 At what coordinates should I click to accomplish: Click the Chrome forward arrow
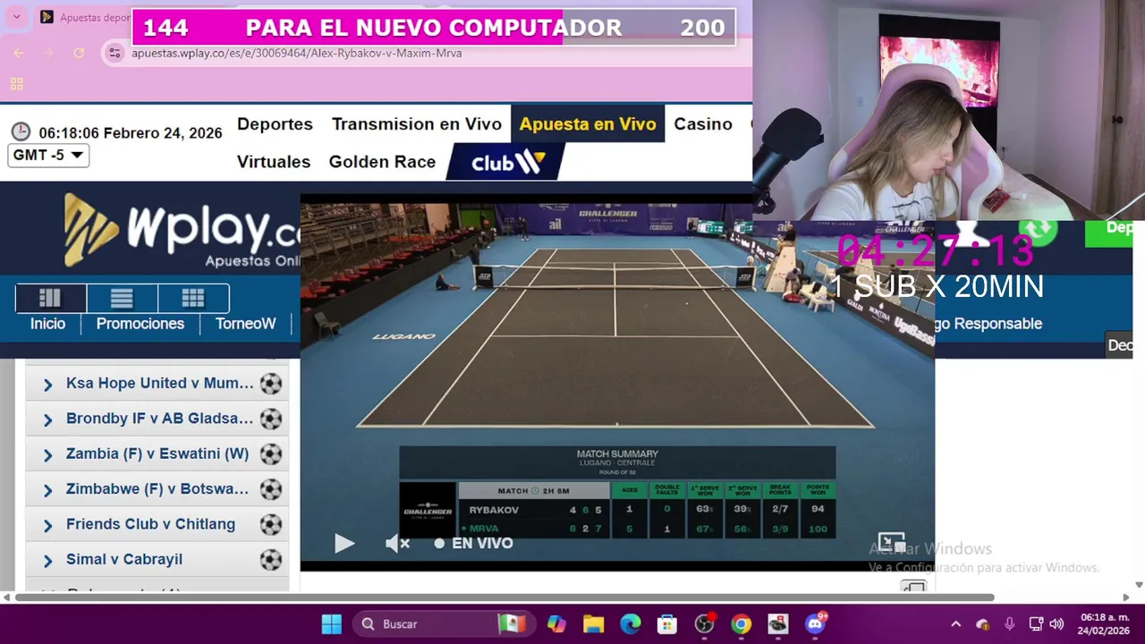point(48,53)
